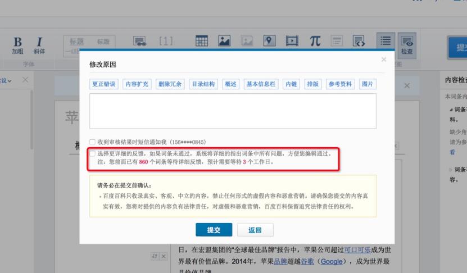The height and width of the screenshot is (273, 467).
Task: Insert an image using the picture icon
Action: [224, 41]
